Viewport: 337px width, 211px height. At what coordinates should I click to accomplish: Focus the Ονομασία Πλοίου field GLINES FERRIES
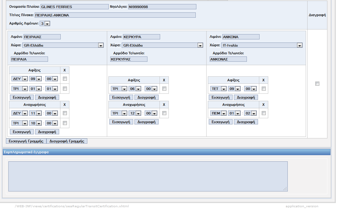click(75, 7)
